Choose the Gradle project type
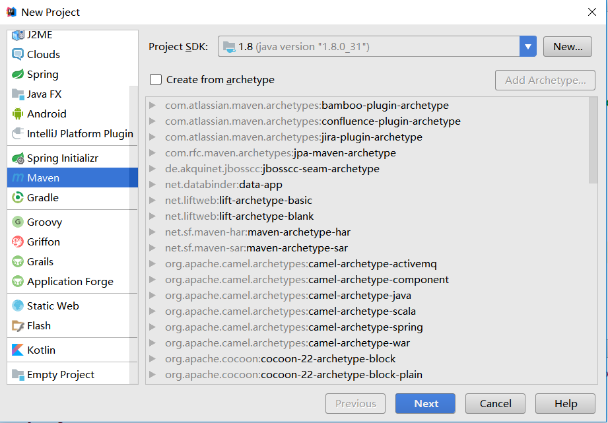Image resolution: width=608 pixels, height=423 pixels. [72, 198]
